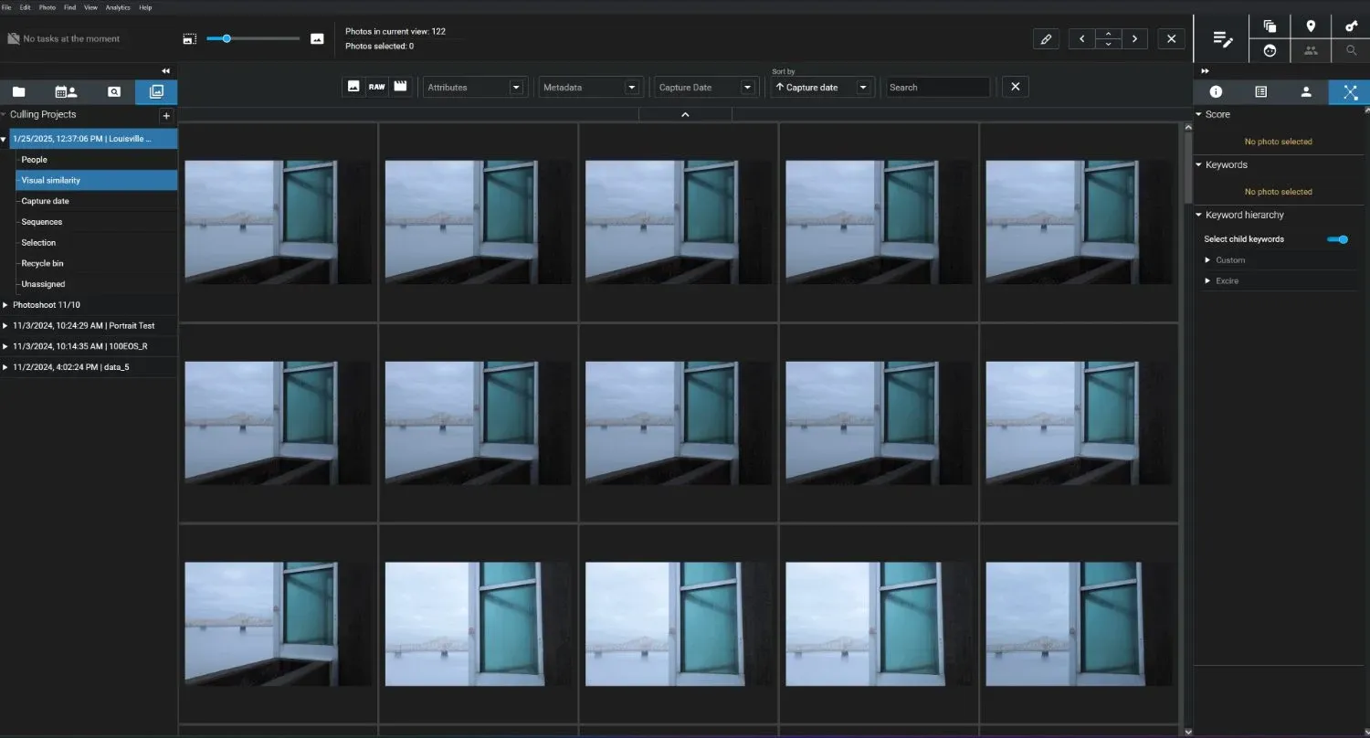Adjust the thumbnail size slider
This screenshot has height=738, width=1370.
(x=226, y=38)
